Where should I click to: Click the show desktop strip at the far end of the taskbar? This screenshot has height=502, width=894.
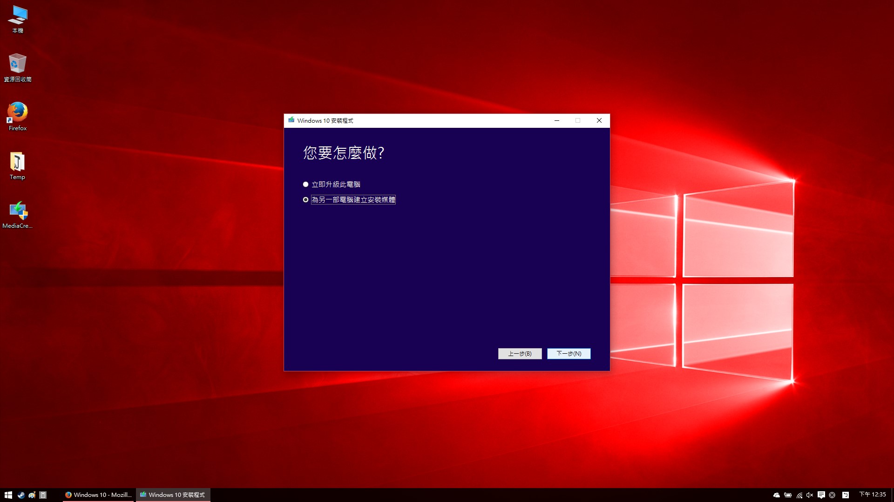coord(892,495)
